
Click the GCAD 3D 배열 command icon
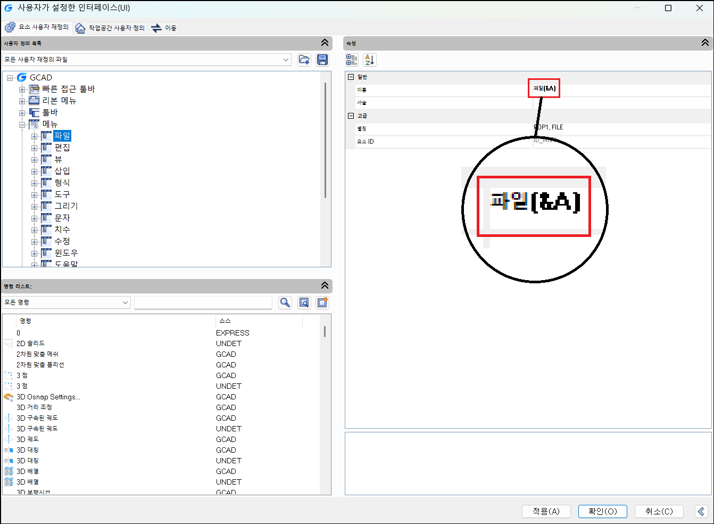(9, 471)
